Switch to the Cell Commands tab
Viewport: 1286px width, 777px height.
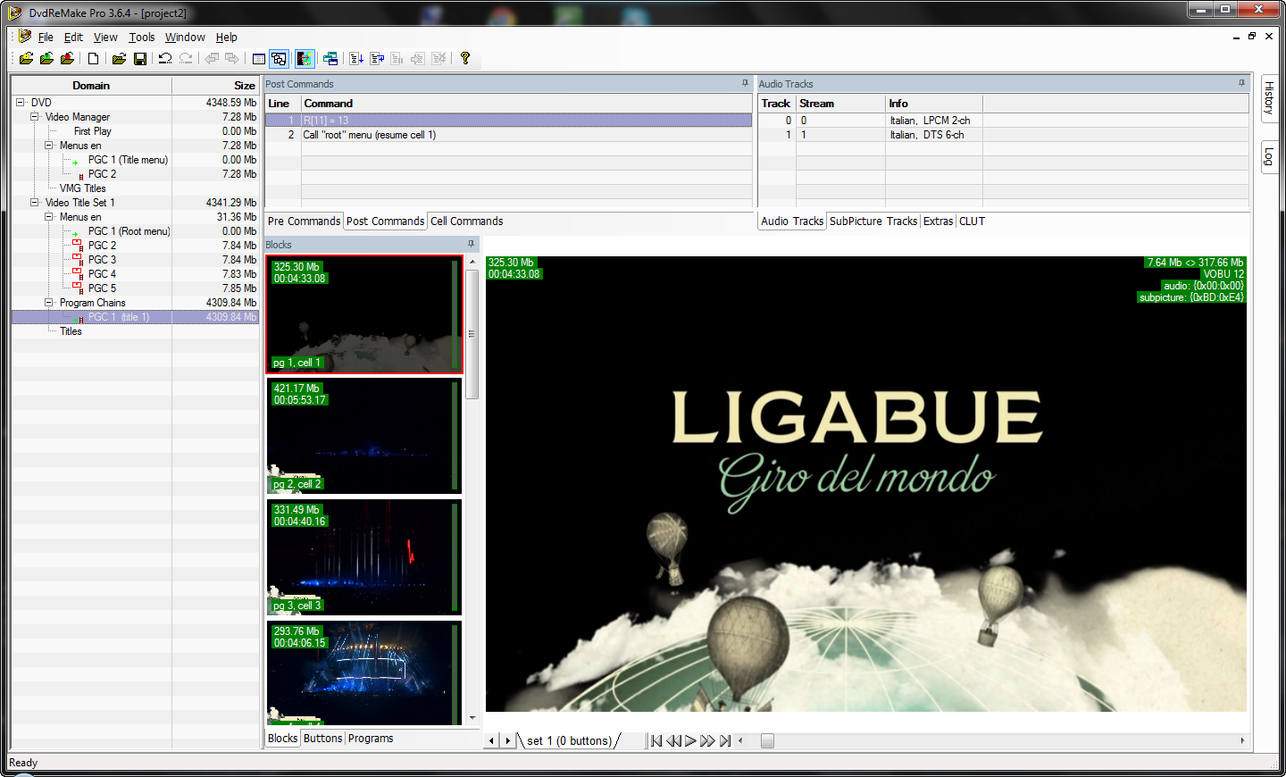466,221
